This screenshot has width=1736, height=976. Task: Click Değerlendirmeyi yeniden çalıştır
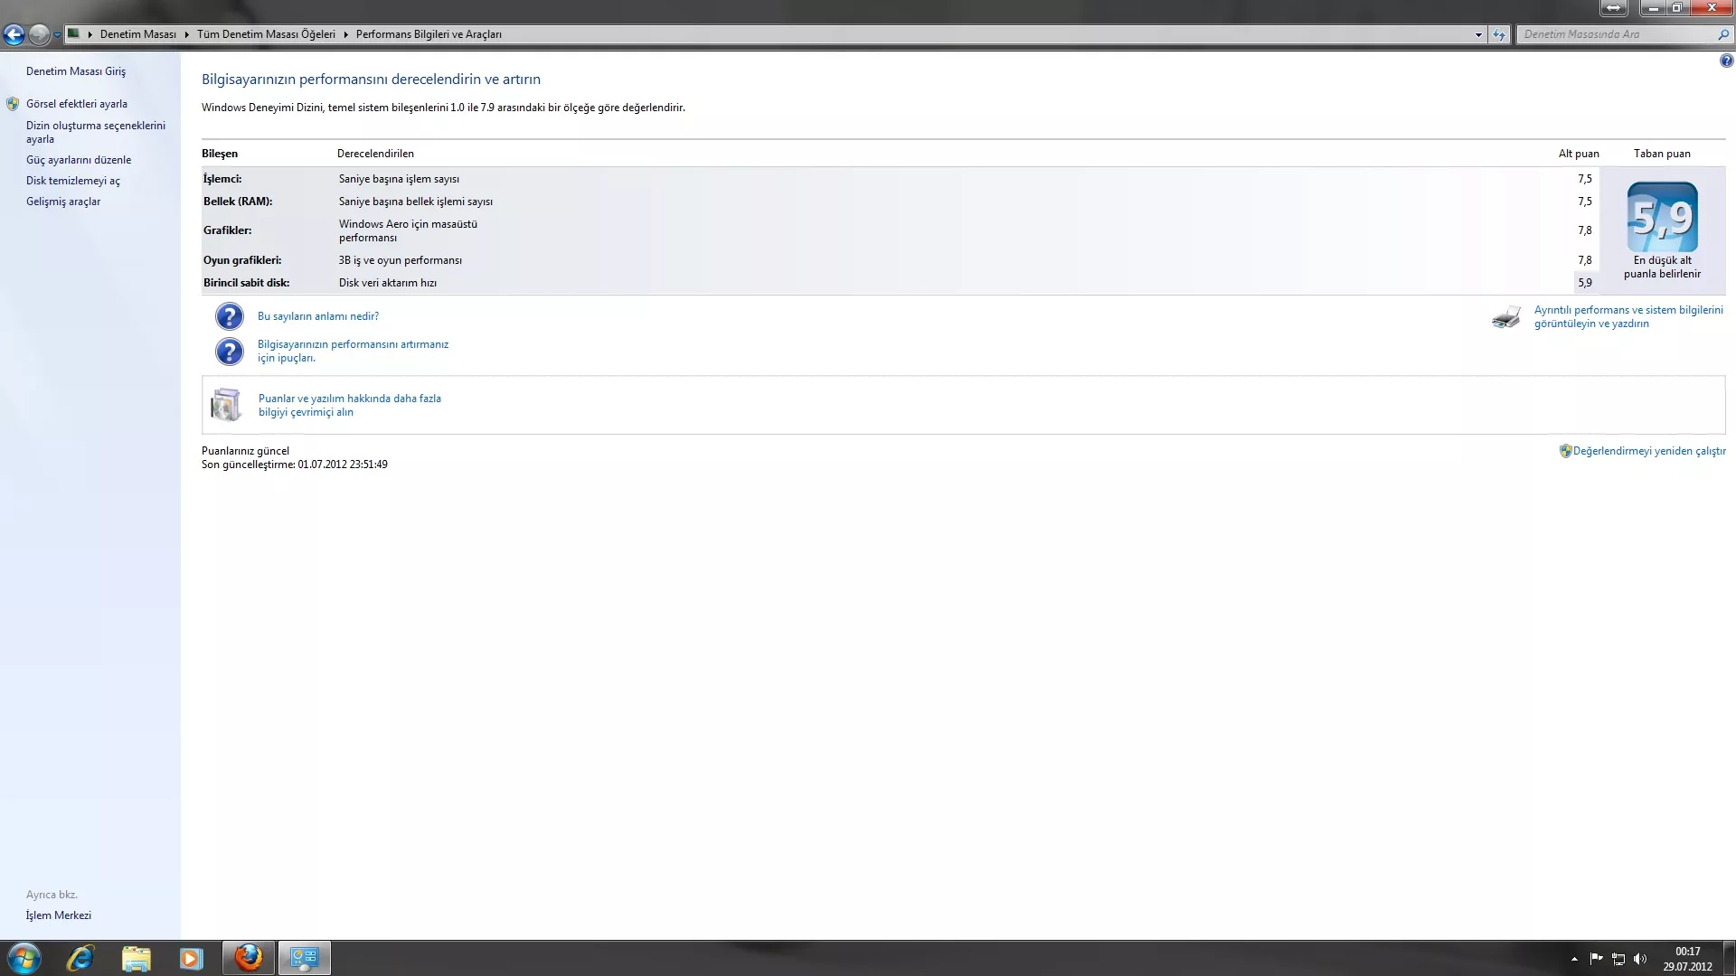pos(1649,451)
